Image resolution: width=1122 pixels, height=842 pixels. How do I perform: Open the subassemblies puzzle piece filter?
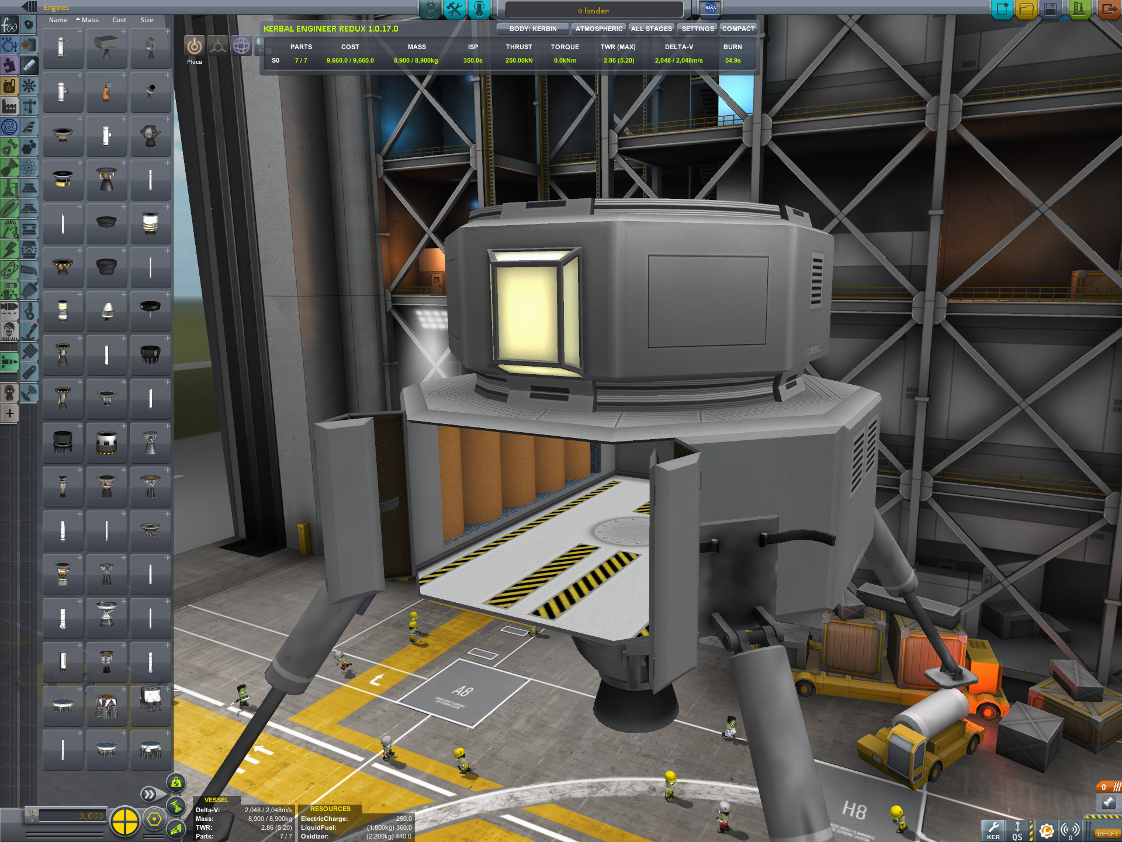tap(9, 65)
